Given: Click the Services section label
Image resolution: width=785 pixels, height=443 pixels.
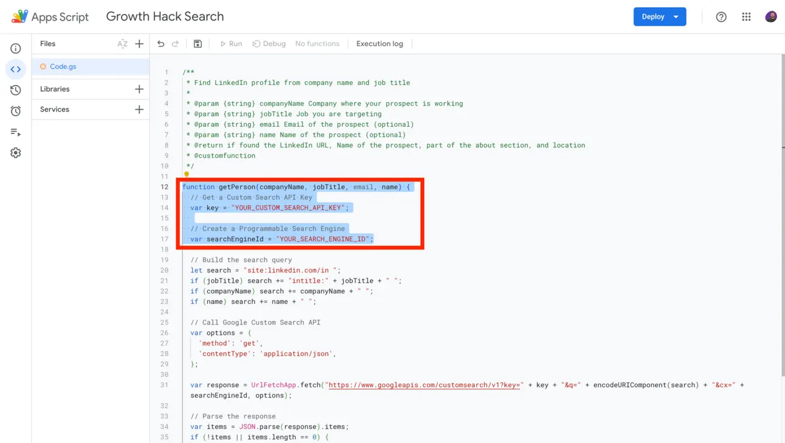Looking at the screenshot, I should [55, 110].
